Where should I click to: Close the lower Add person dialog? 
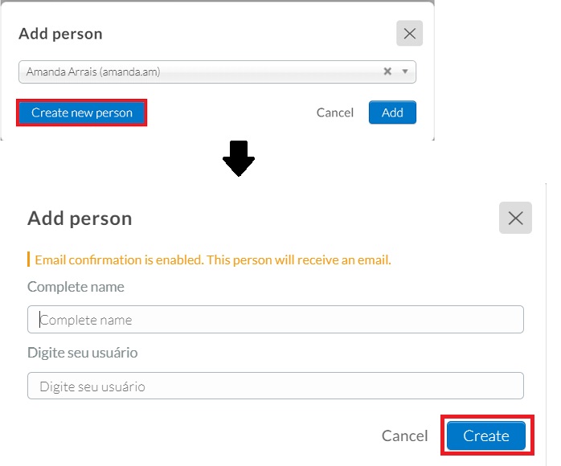click(x=515, y=218)
